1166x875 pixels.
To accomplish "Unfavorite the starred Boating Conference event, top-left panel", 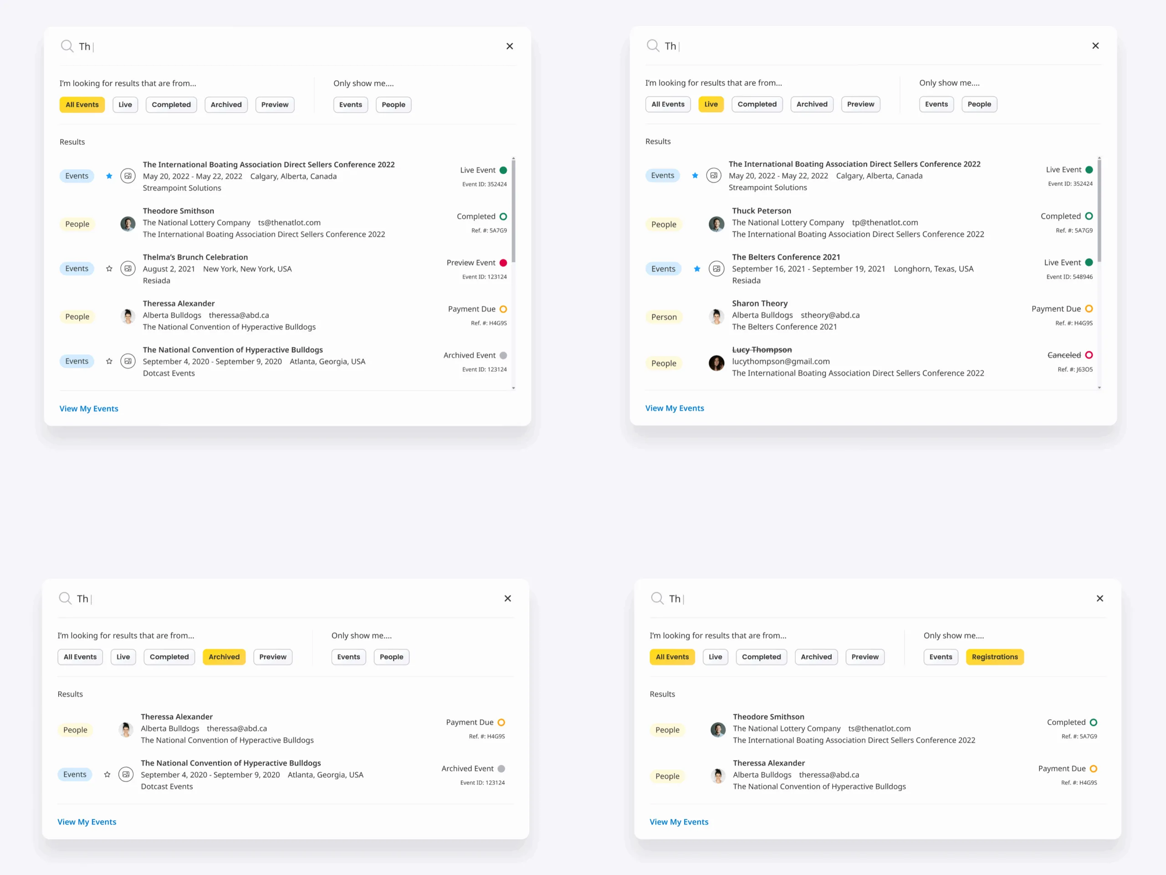I will (x=109, y=176).
